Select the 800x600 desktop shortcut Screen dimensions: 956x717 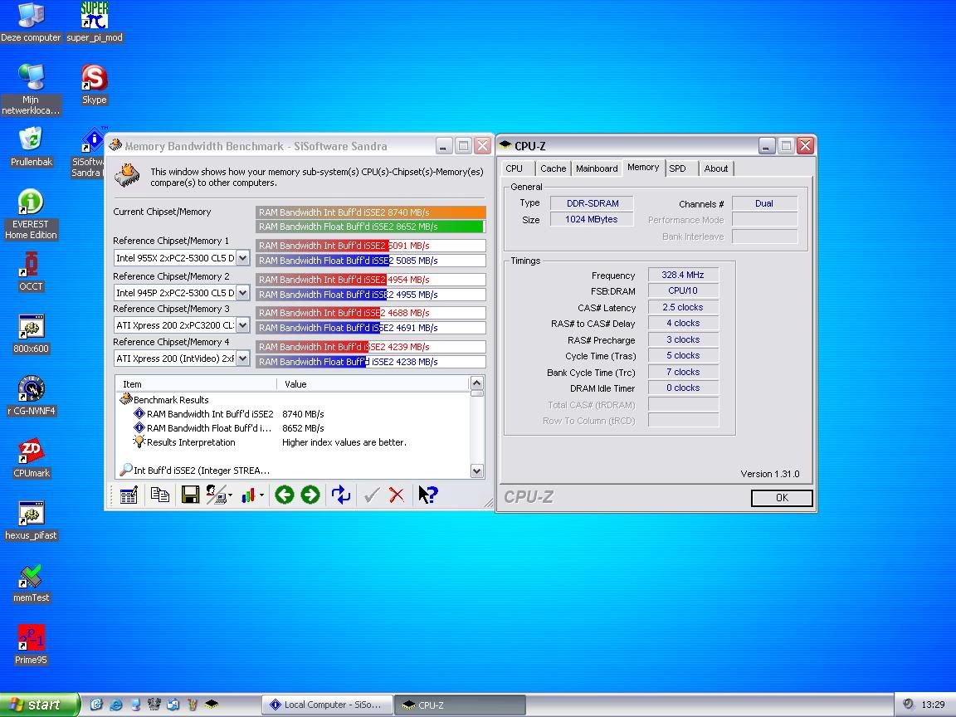coord(31,334)
